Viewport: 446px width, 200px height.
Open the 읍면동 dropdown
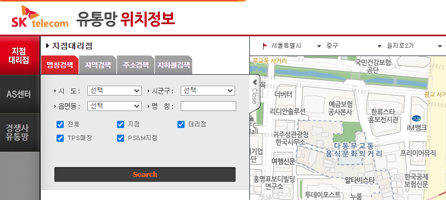(114, 106)
